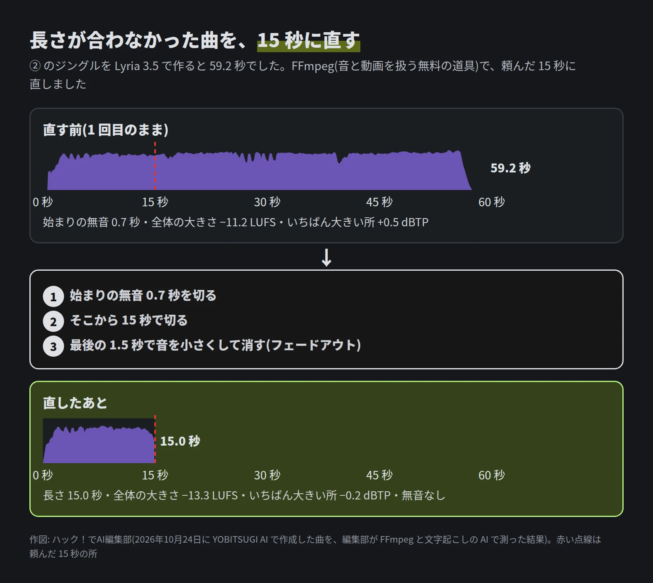The image size is (653, 583).
Task: Click the purple waveform in the 直す前 panel
Action: click(x=260, y=170)
